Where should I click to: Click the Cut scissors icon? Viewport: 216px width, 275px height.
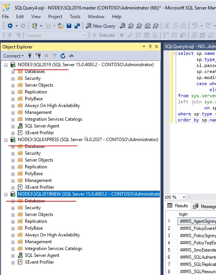(x=167, y=26)
